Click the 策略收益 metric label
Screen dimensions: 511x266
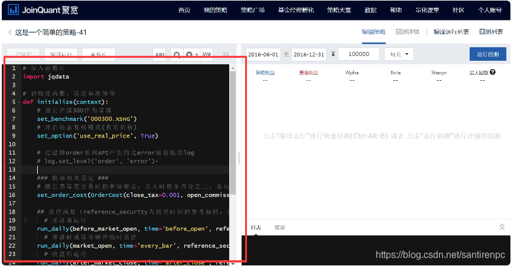[265, 73]
